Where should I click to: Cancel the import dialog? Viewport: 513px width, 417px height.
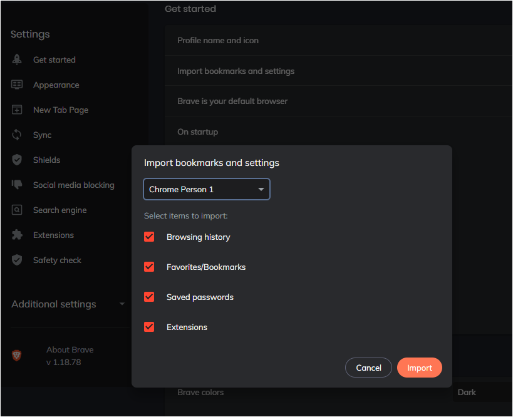[368, 368]
